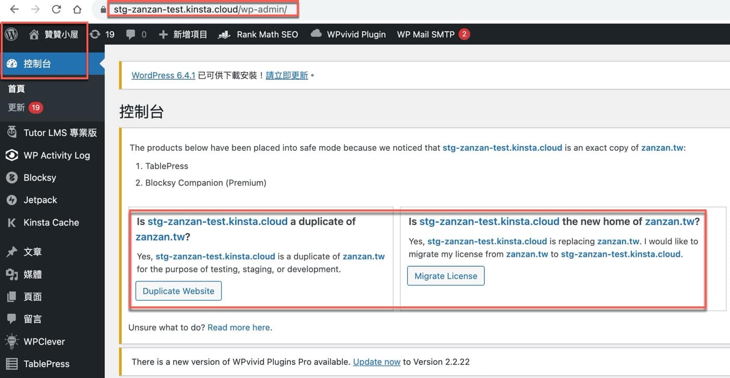Click the WP Mail SMTP red 2 badge
730x378 pixels.
pyautogui.click(x=465, y=34)
